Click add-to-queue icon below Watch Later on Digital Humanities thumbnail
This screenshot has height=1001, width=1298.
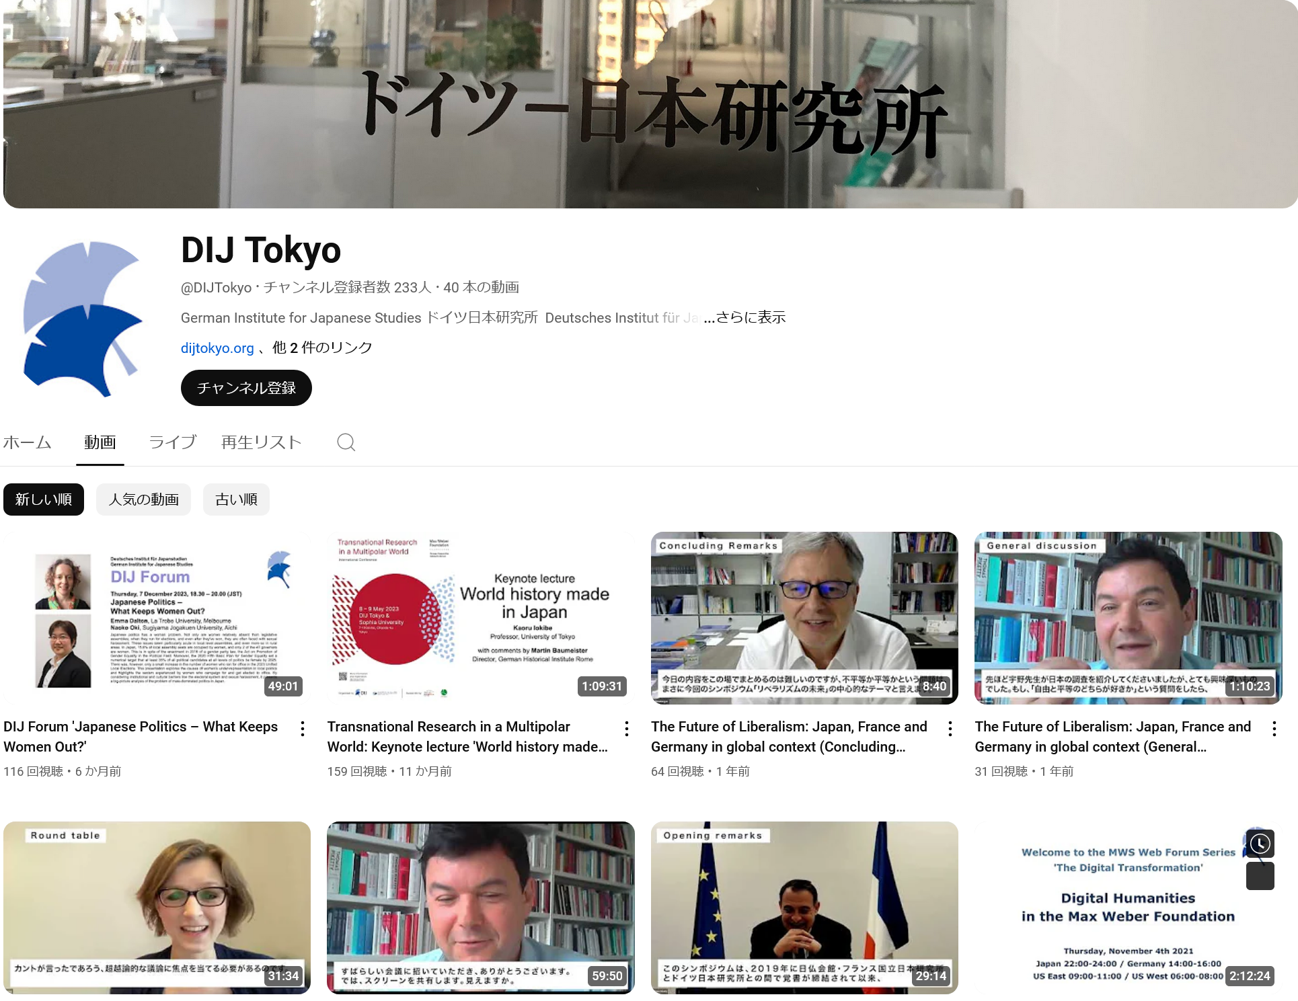click(x=1260, y=876)
